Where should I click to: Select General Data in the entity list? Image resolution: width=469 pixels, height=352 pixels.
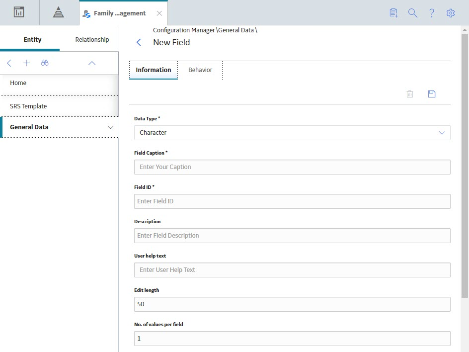[x=59, y=127]
